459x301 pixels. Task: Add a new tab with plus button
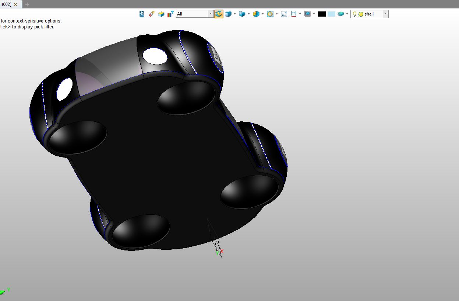point(27,4)
